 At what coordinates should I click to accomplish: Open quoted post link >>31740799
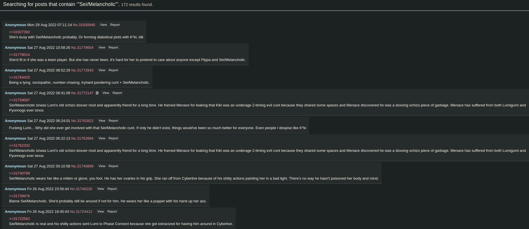tap(19, 173)
